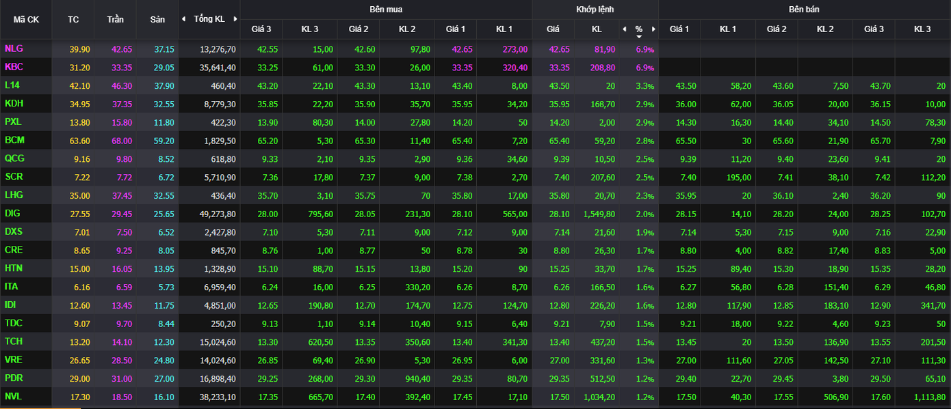Click the right arrow beside Tổng KL header

click(235, 19)
